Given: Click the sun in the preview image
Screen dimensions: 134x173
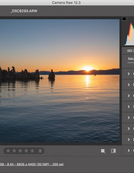Looking at the screenshot, I should point(87,68).
